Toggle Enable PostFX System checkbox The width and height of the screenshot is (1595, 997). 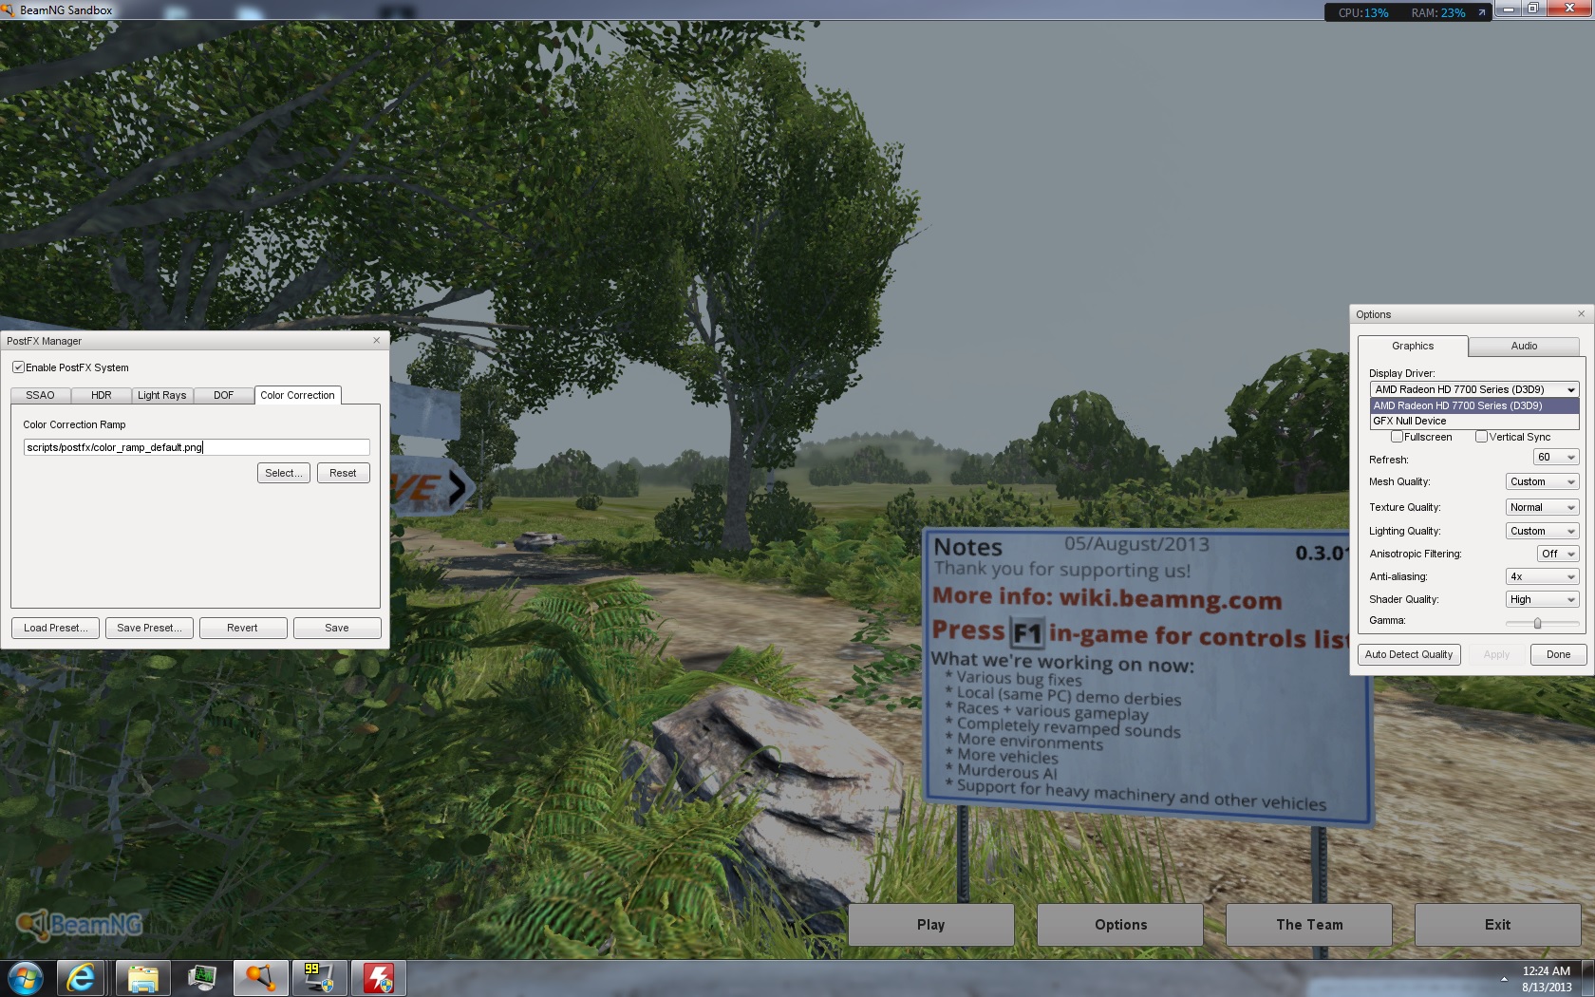point(18,367)
